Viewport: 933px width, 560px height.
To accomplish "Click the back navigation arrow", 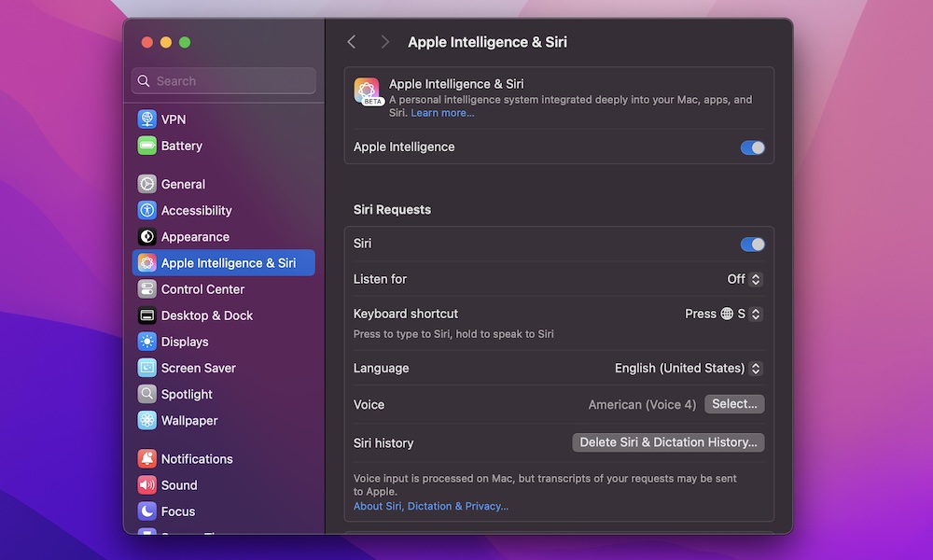I will tap(352, 41).
